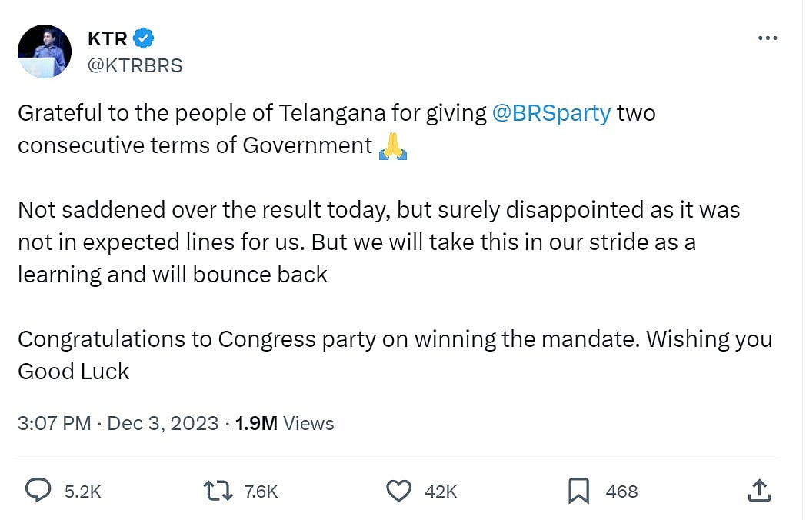The width and height of the screenshot is (806, 520).
Task: Like the tweet with the heart icon
Action: 398,490
